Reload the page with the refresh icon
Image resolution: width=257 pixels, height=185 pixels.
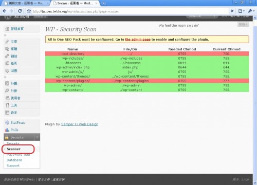coord(20,11)
